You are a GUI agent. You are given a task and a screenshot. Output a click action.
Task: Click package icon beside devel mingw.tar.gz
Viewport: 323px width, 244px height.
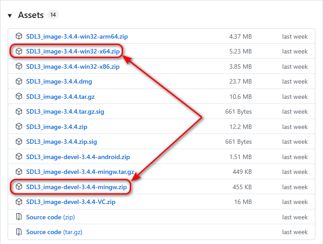pos(19,172)
